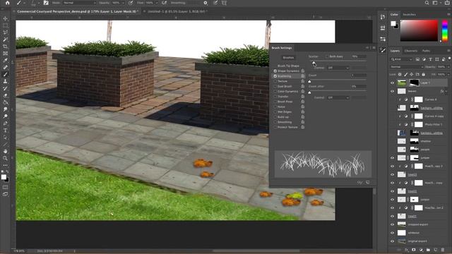Click the Home icon in options bar

click(x=8, y=3)
